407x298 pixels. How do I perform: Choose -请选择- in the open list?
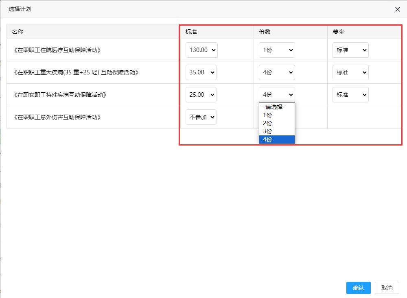[x=277, y=107]
